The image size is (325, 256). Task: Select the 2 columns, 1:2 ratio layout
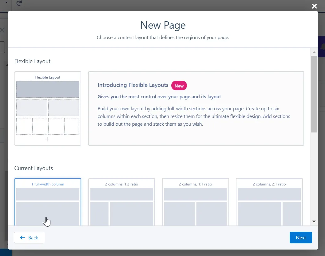pos(121,202)
